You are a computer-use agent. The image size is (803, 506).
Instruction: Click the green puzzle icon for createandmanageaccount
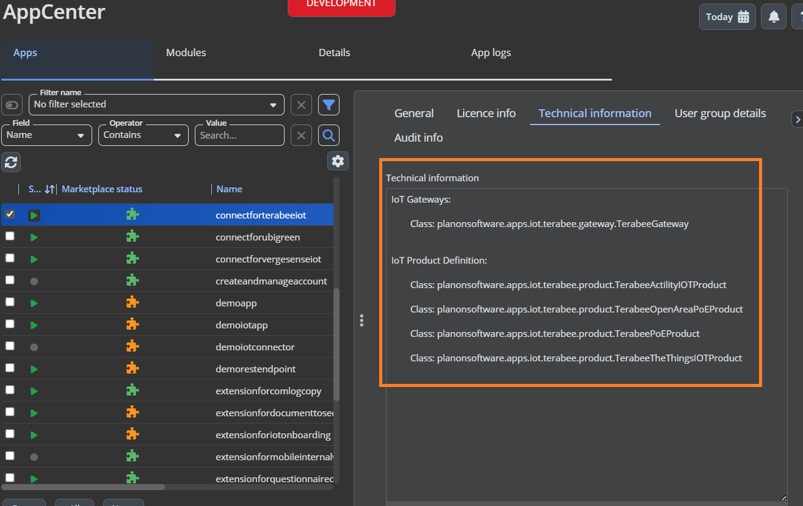click(133, 280)
